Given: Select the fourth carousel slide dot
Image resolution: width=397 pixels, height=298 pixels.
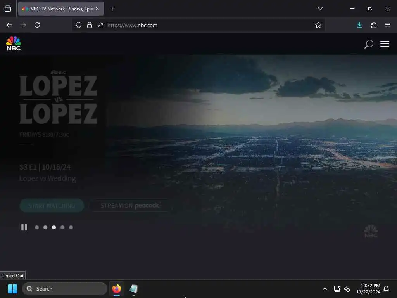Looking at the screenshot, I should (x=62, y=227).
